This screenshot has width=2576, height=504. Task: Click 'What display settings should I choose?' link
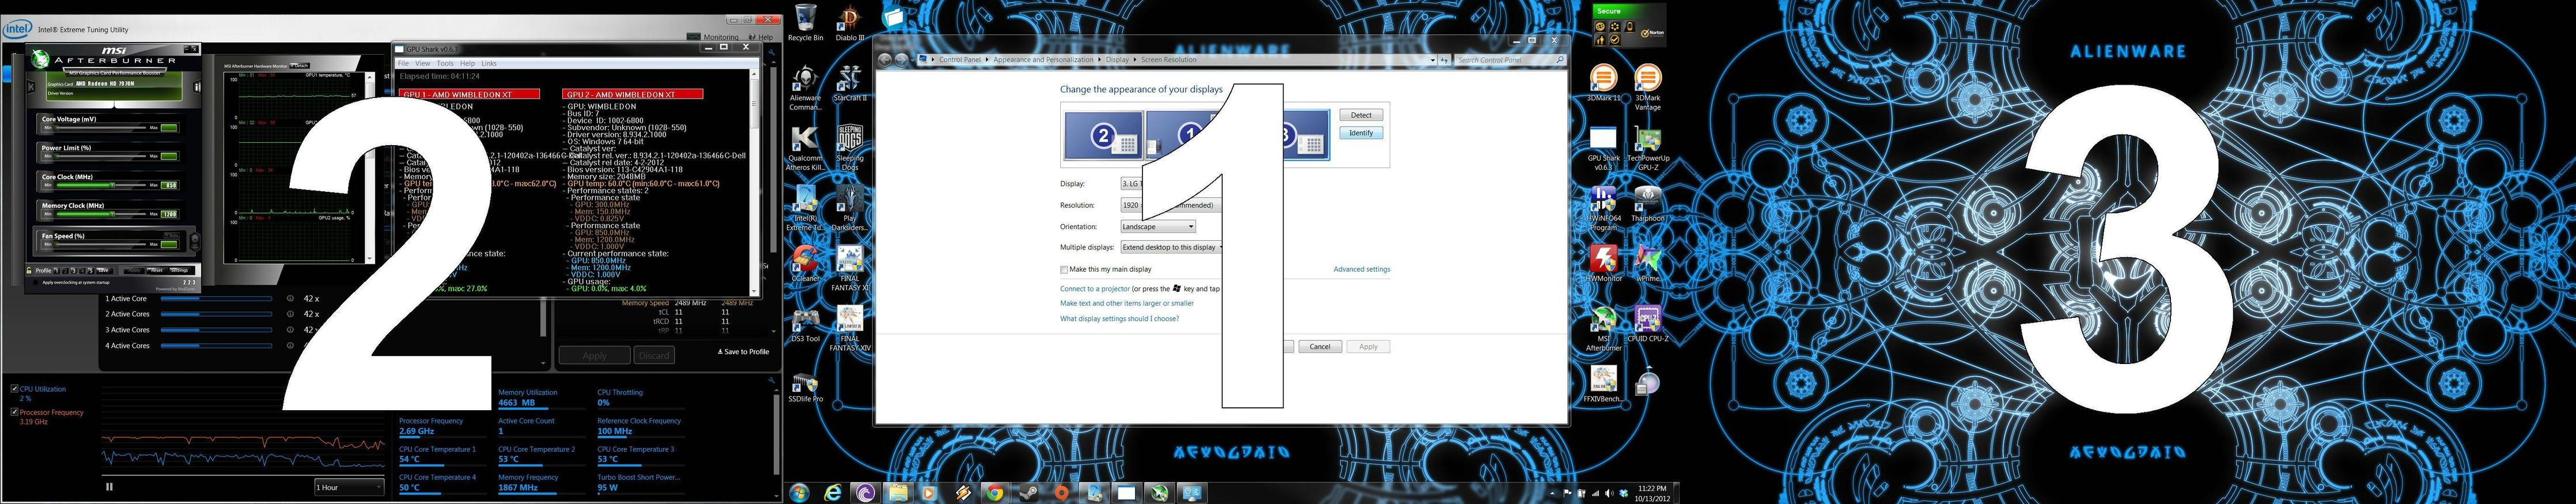tap(1119, 319)
